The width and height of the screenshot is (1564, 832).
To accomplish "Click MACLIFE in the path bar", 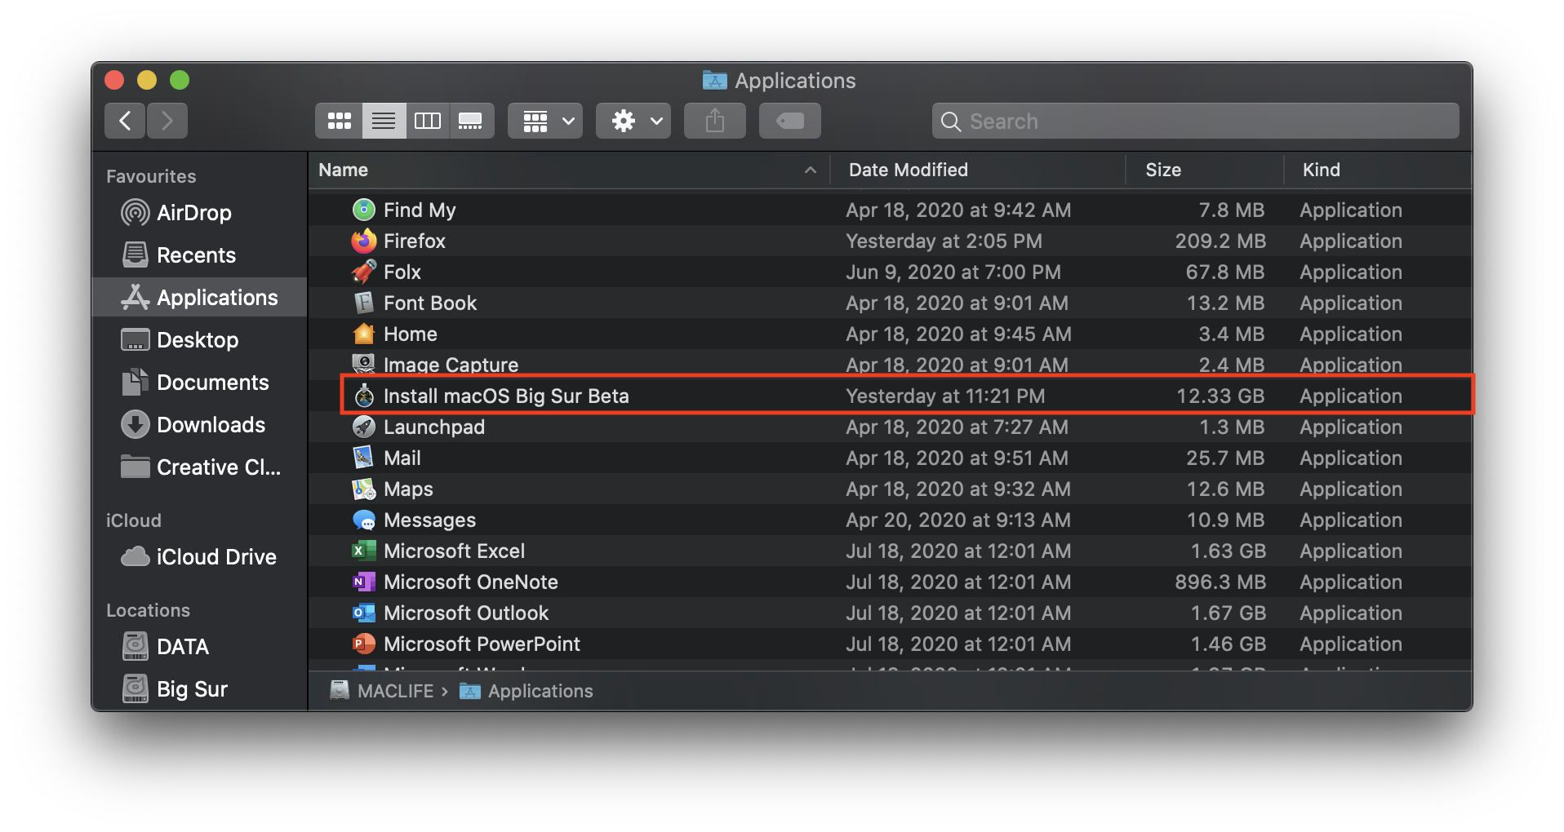I will tap(397, 691).
